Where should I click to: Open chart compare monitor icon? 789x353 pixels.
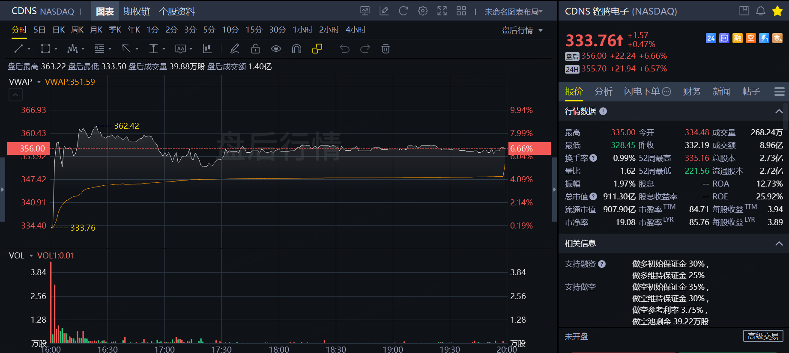click(365, 11)
